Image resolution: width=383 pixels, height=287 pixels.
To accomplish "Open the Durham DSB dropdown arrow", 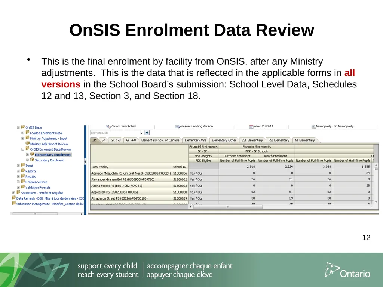I will 141,133.
